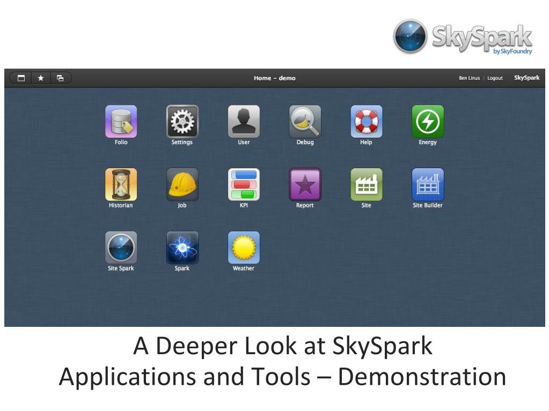This screenshot has width=549, height=411.
Task: Open the Folio database app
Action: (x=121, y=121)
